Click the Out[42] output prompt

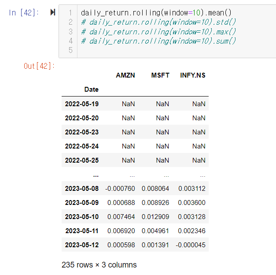[x=39, y=66]
